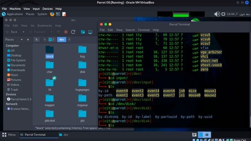This screenshot has height=141, width=251.
Task: Select the char folder icon
Action: pyautogui.click(x=50, y=65)
